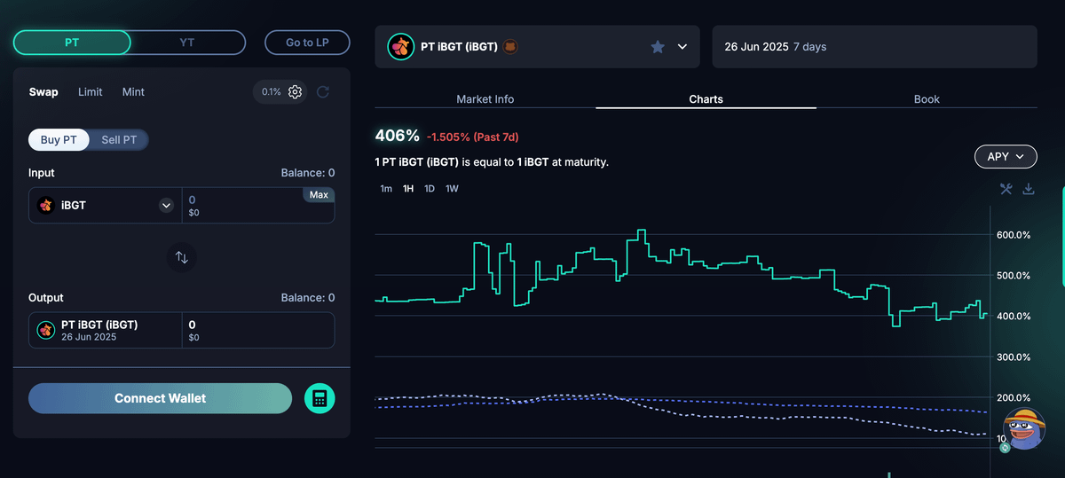Switch to Charts tab
The height and width of the screenshot is (478, 1065).
(x=706, y=99)
